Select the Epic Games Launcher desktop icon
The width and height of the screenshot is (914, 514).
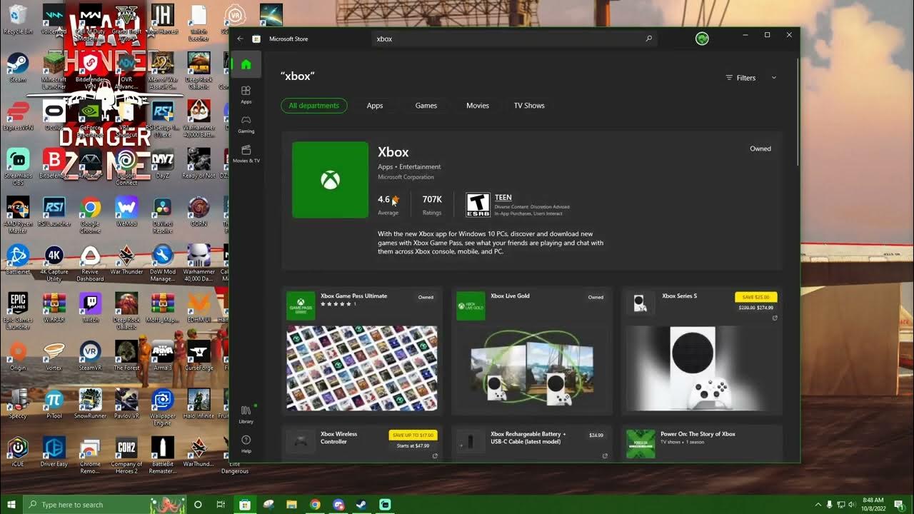[x=18, y=311]
